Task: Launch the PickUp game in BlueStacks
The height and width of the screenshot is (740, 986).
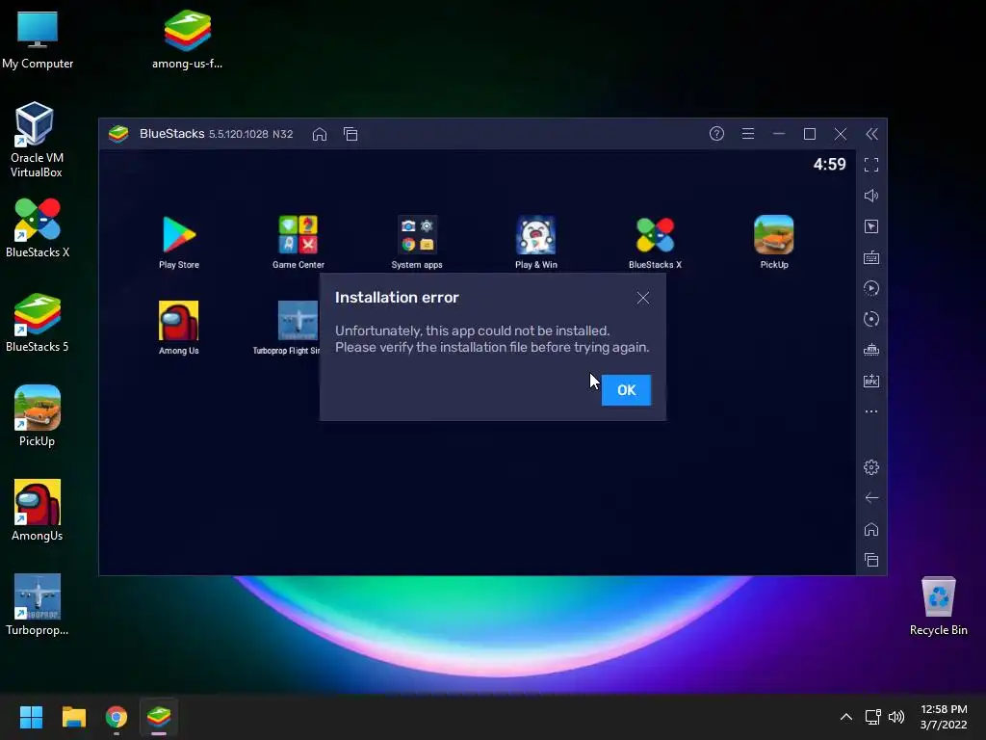Action: tap(773, 242)
